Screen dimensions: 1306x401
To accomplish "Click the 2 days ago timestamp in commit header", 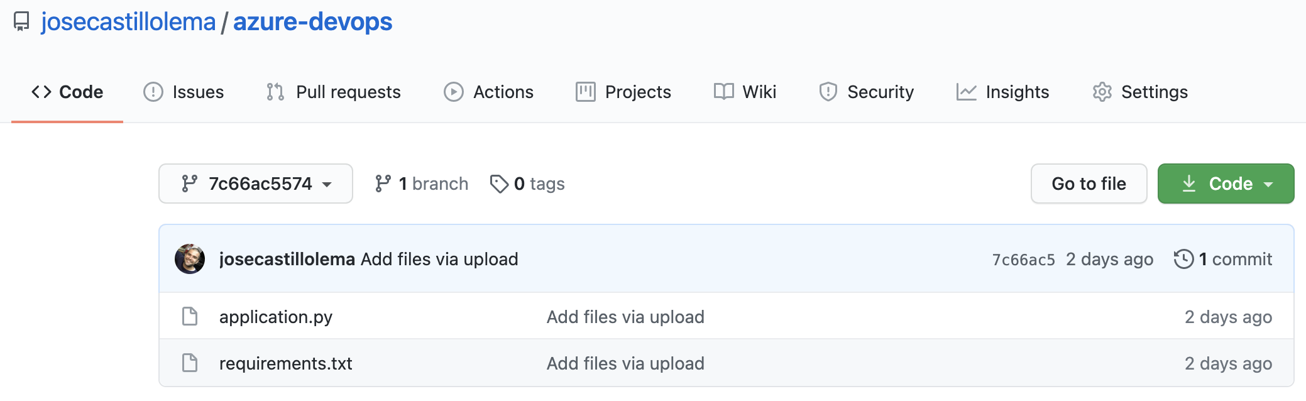I will [x=1110, y=259].
